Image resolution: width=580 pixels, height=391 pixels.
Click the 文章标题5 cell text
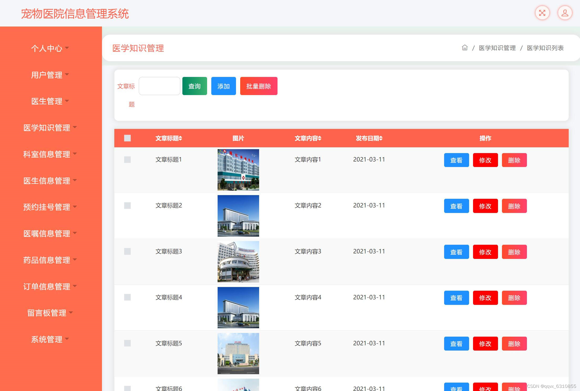(169, 343)
